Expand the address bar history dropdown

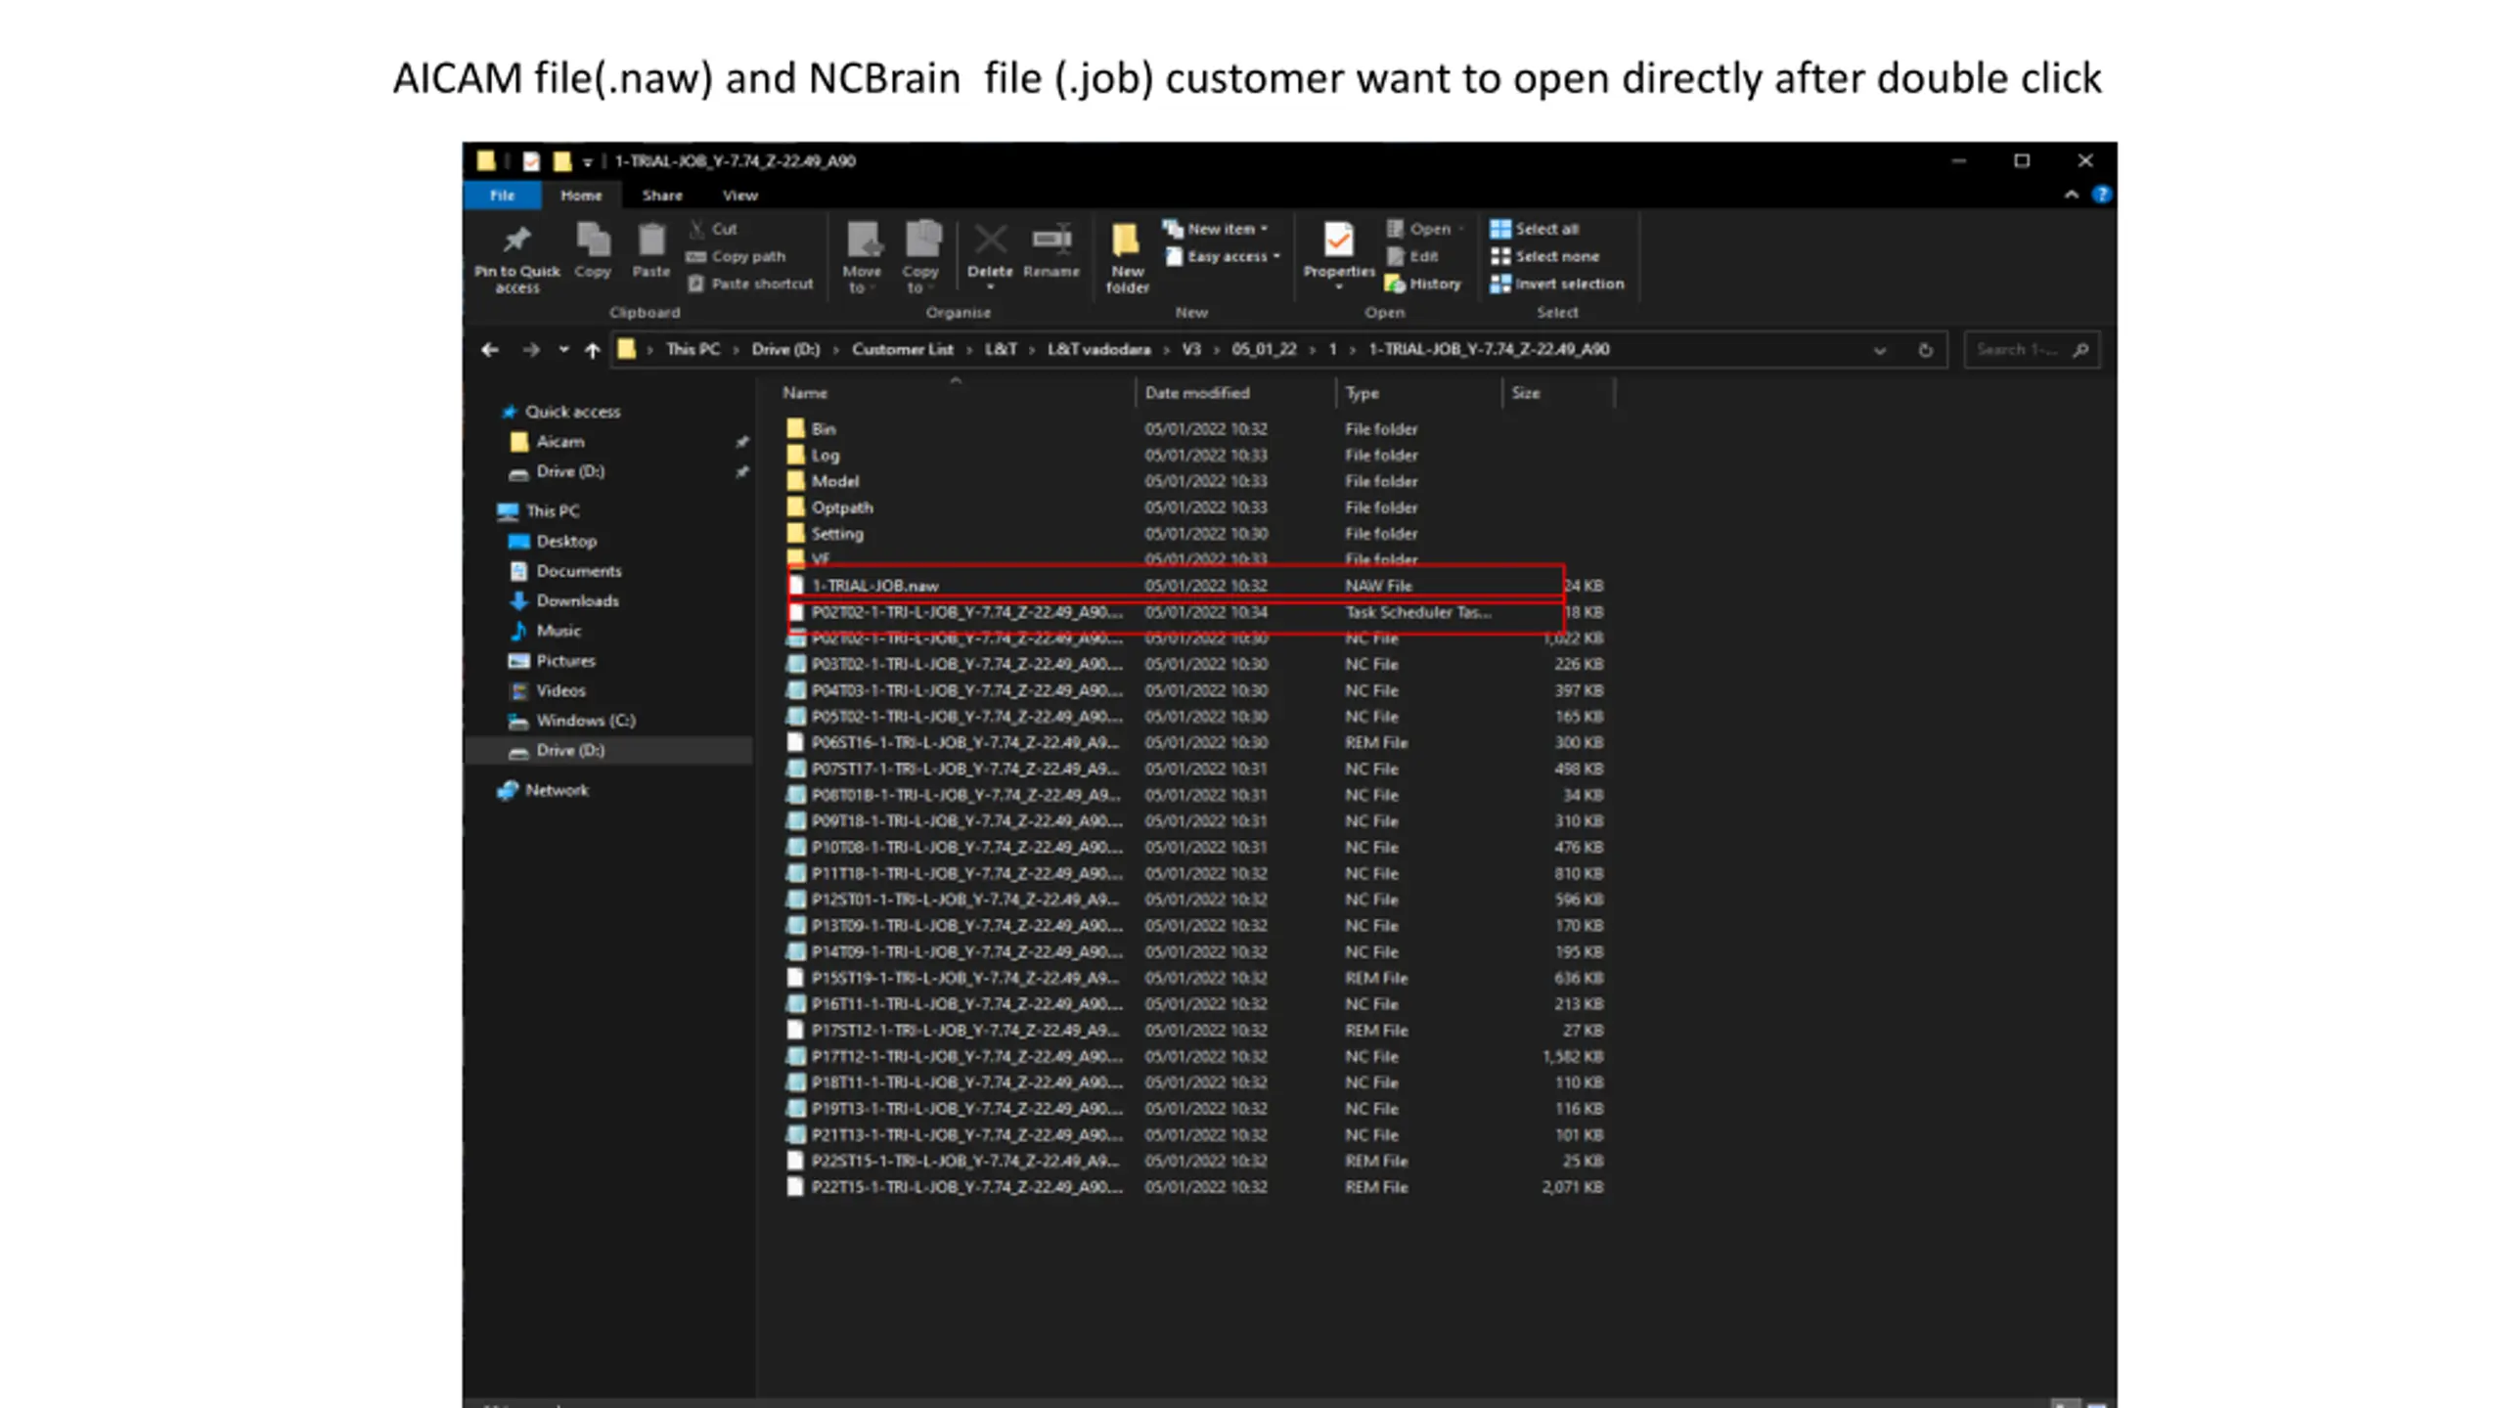tap(1879, 350)
